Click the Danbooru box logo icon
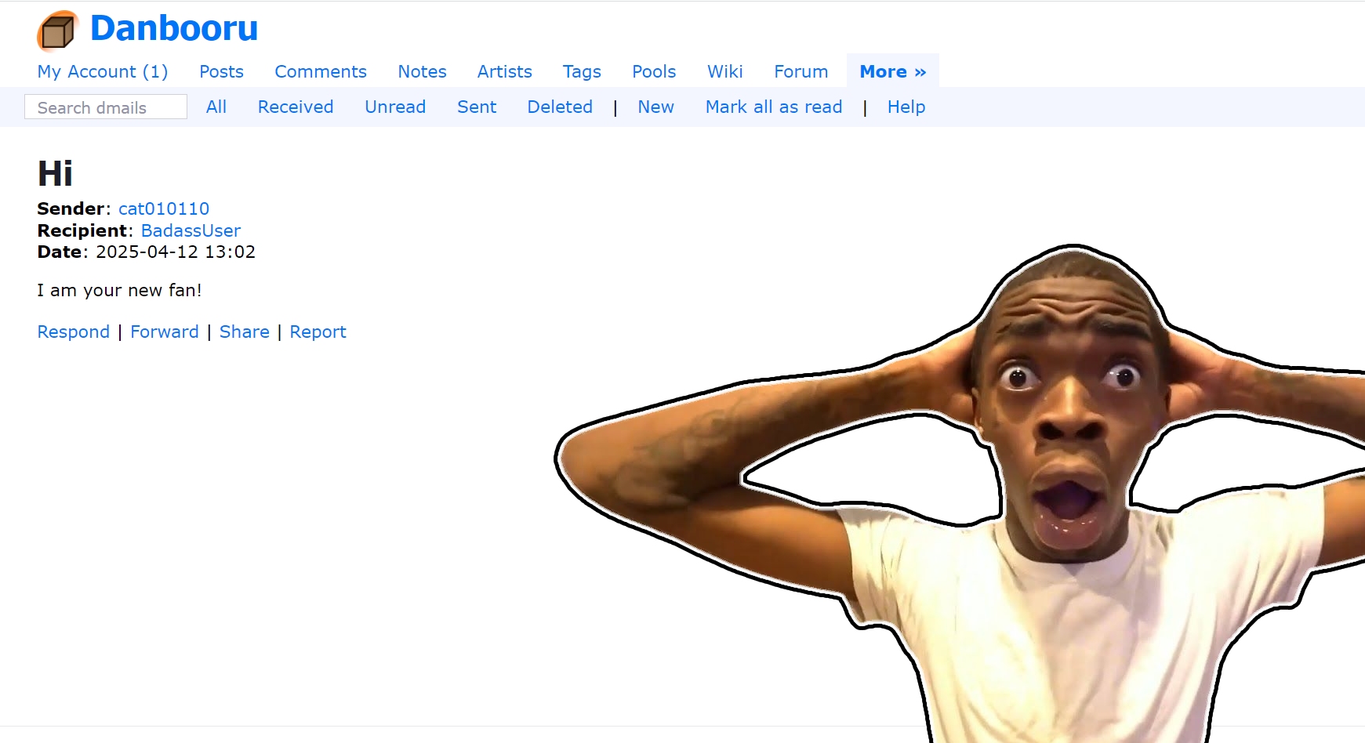The image size is (1365, 743). [x=58, y=31]
